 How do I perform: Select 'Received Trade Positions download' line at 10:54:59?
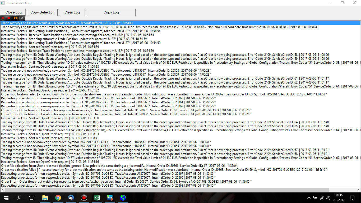tap(181, 51)
